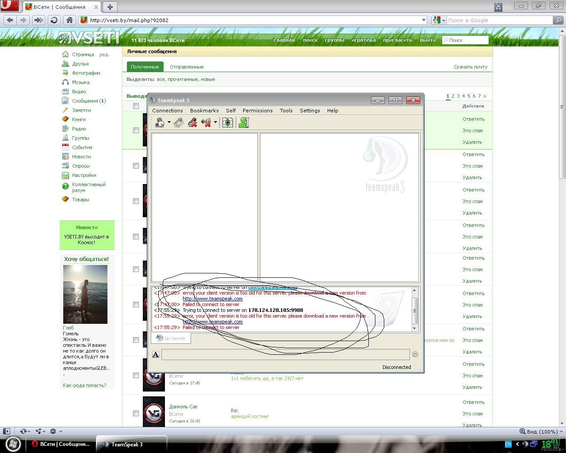
Task: Check the third message row checkbox
Action: [x=136, y=201]
